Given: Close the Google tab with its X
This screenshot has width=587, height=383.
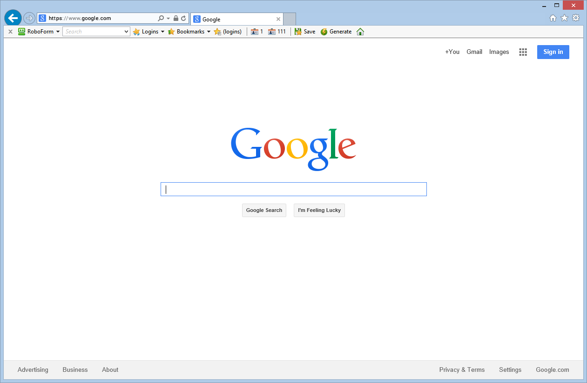Looking at the screenshot, I should click(278, 20).
